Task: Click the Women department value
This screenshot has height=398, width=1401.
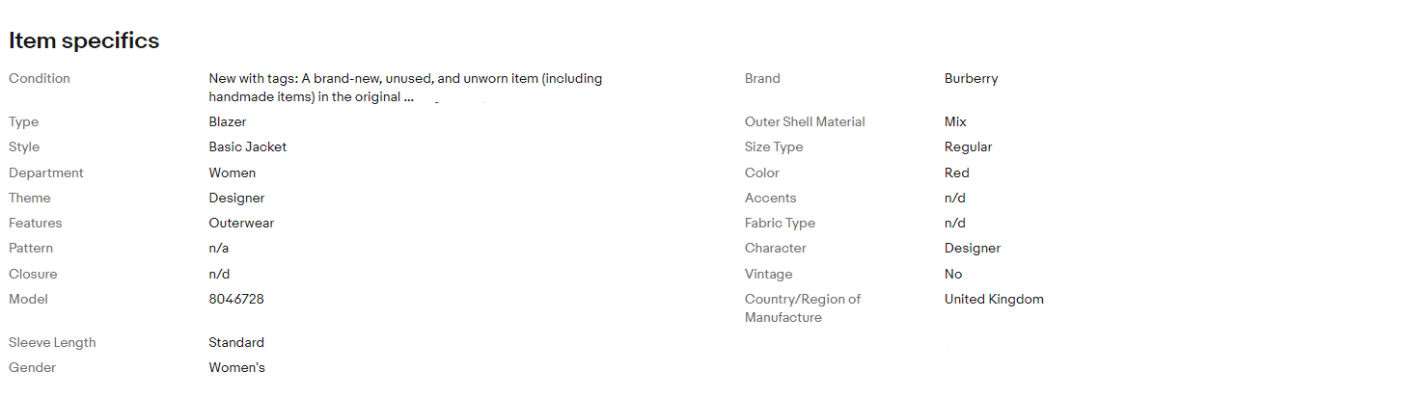Action: (x=233, y=173)
